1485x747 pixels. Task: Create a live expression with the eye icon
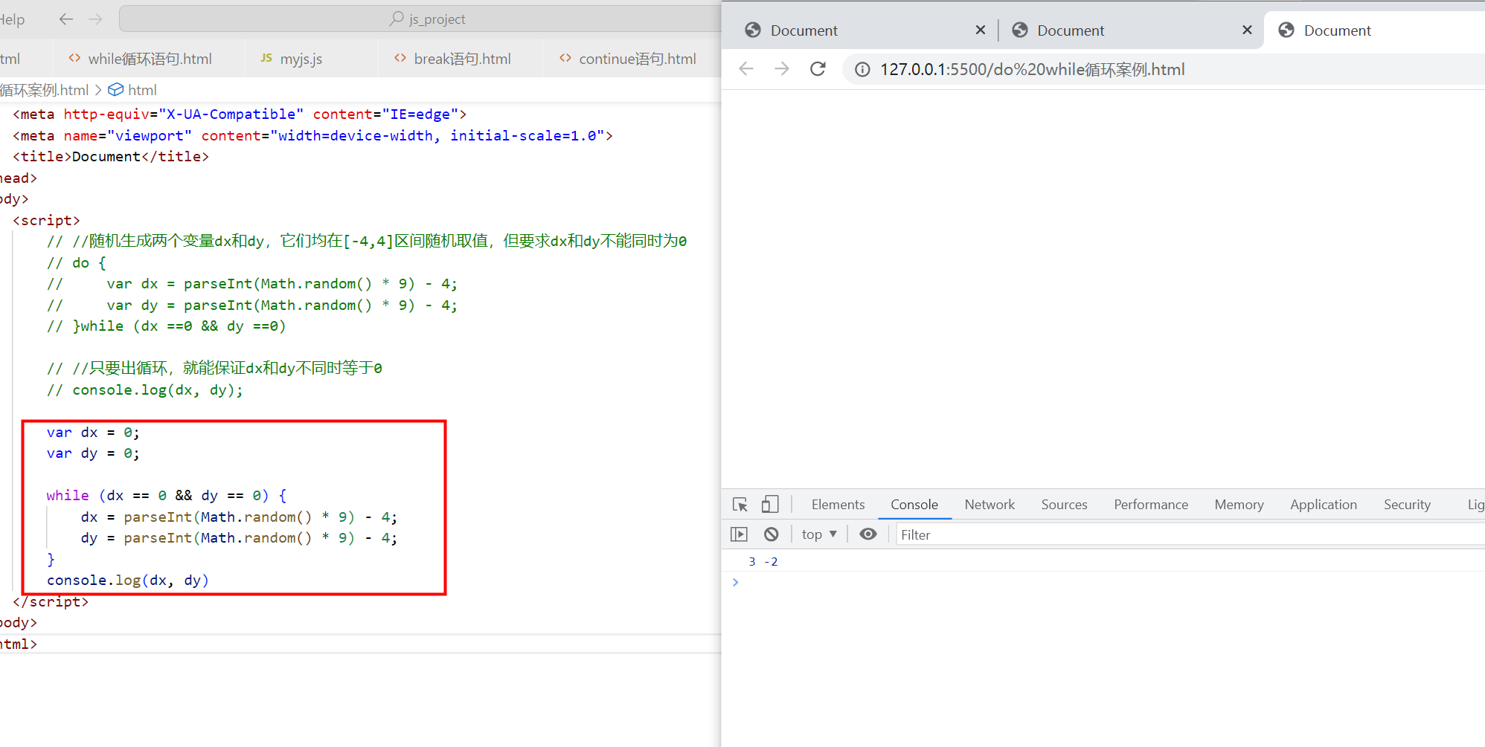pos(867,534)
